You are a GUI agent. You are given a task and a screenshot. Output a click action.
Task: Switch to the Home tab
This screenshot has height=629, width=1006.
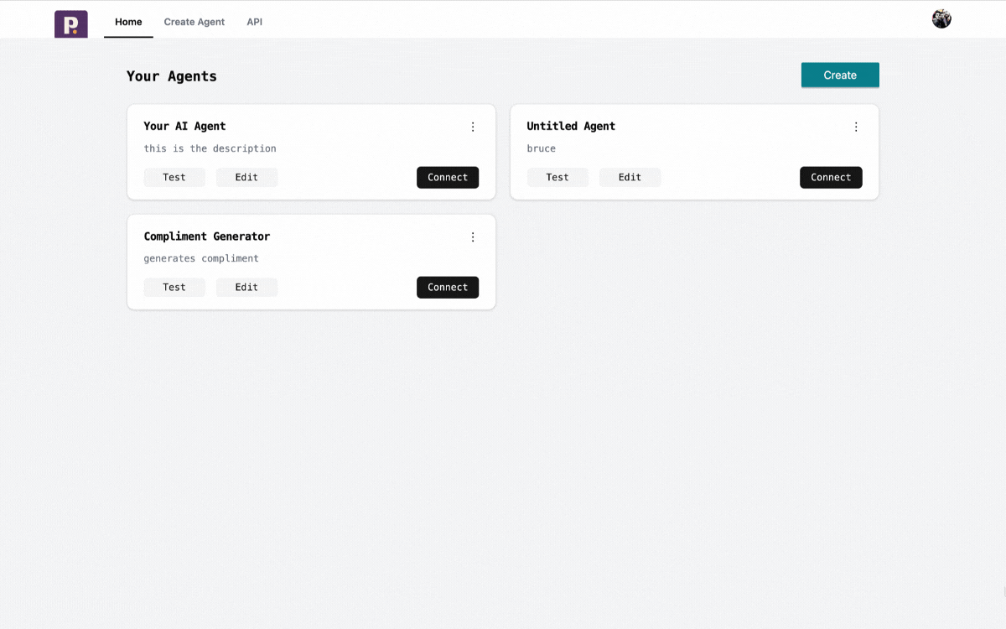pos(128,22)
